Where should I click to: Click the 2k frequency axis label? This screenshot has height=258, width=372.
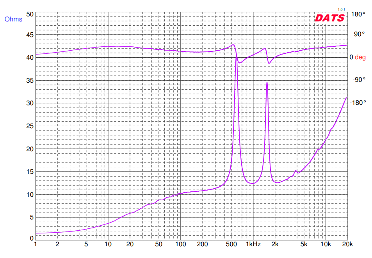(x=275, y=244)
